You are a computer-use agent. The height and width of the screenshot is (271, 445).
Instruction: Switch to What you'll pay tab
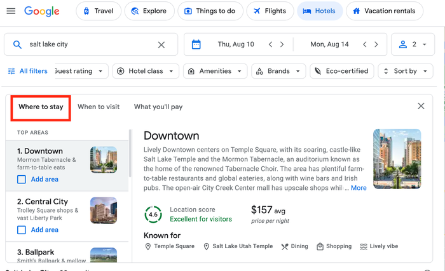pos(158,107)
